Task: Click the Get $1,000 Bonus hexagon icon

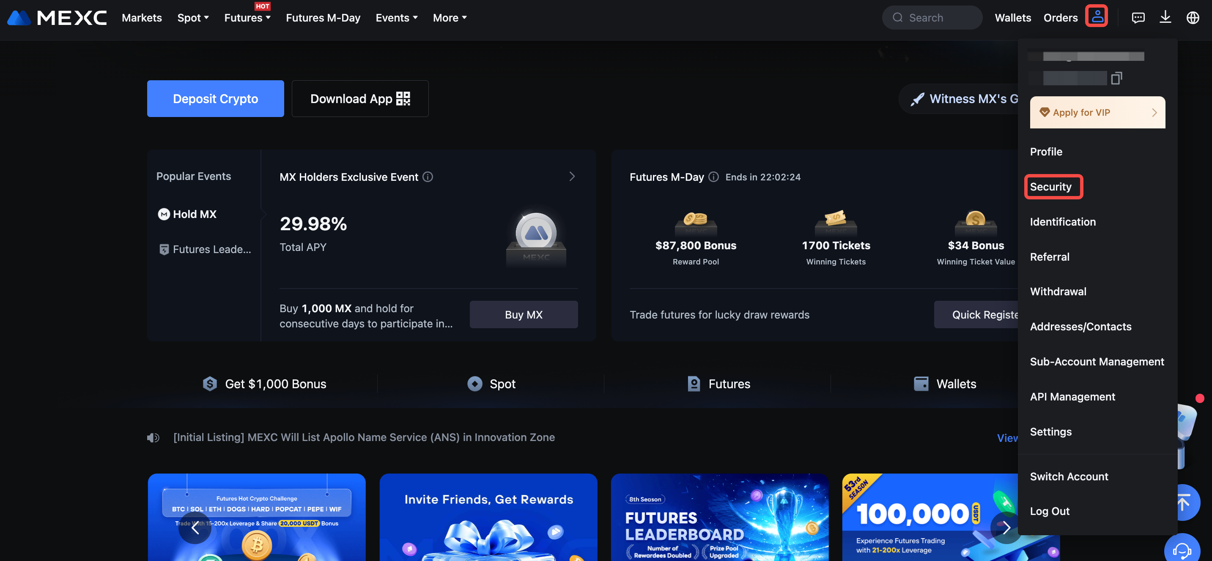Action: (x=210, y=384)
